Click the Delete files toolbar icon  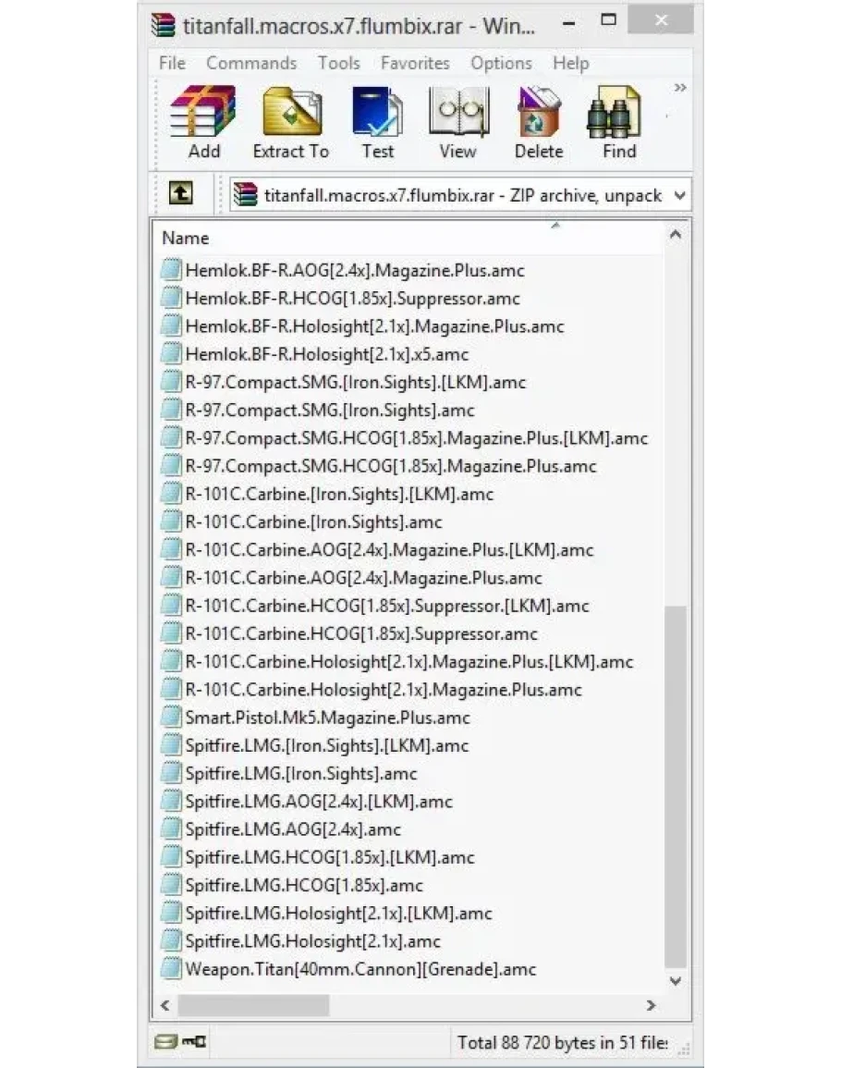coord(538,122)
